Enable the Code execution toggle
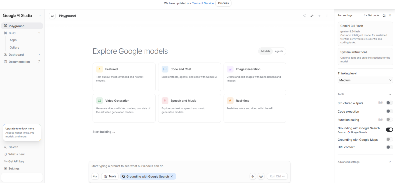The height and width of the screenshot is (183, 395). pos(389,111)
